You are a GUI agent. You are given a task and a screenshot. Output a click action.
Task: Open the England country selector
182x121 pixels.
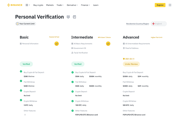[x=159, y=24]
